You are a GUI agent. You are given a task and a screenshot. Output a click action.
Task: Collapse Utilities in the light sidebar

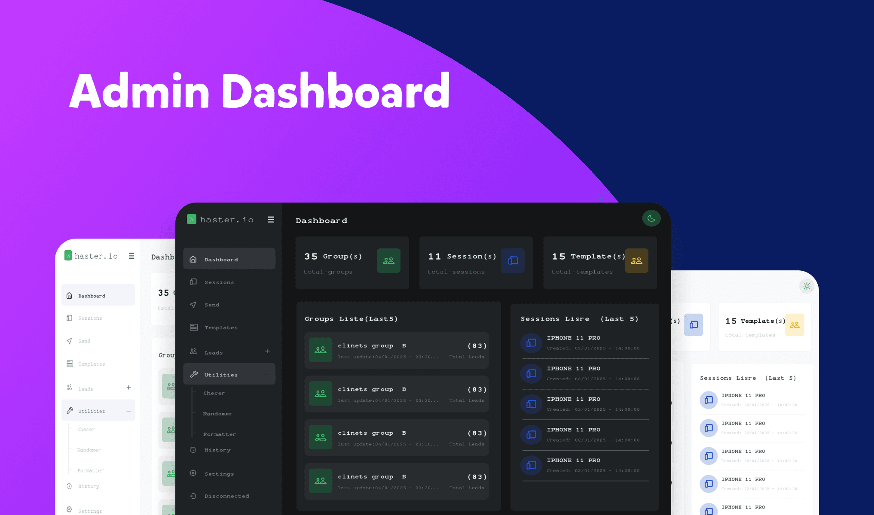click(x=128, y=411)
